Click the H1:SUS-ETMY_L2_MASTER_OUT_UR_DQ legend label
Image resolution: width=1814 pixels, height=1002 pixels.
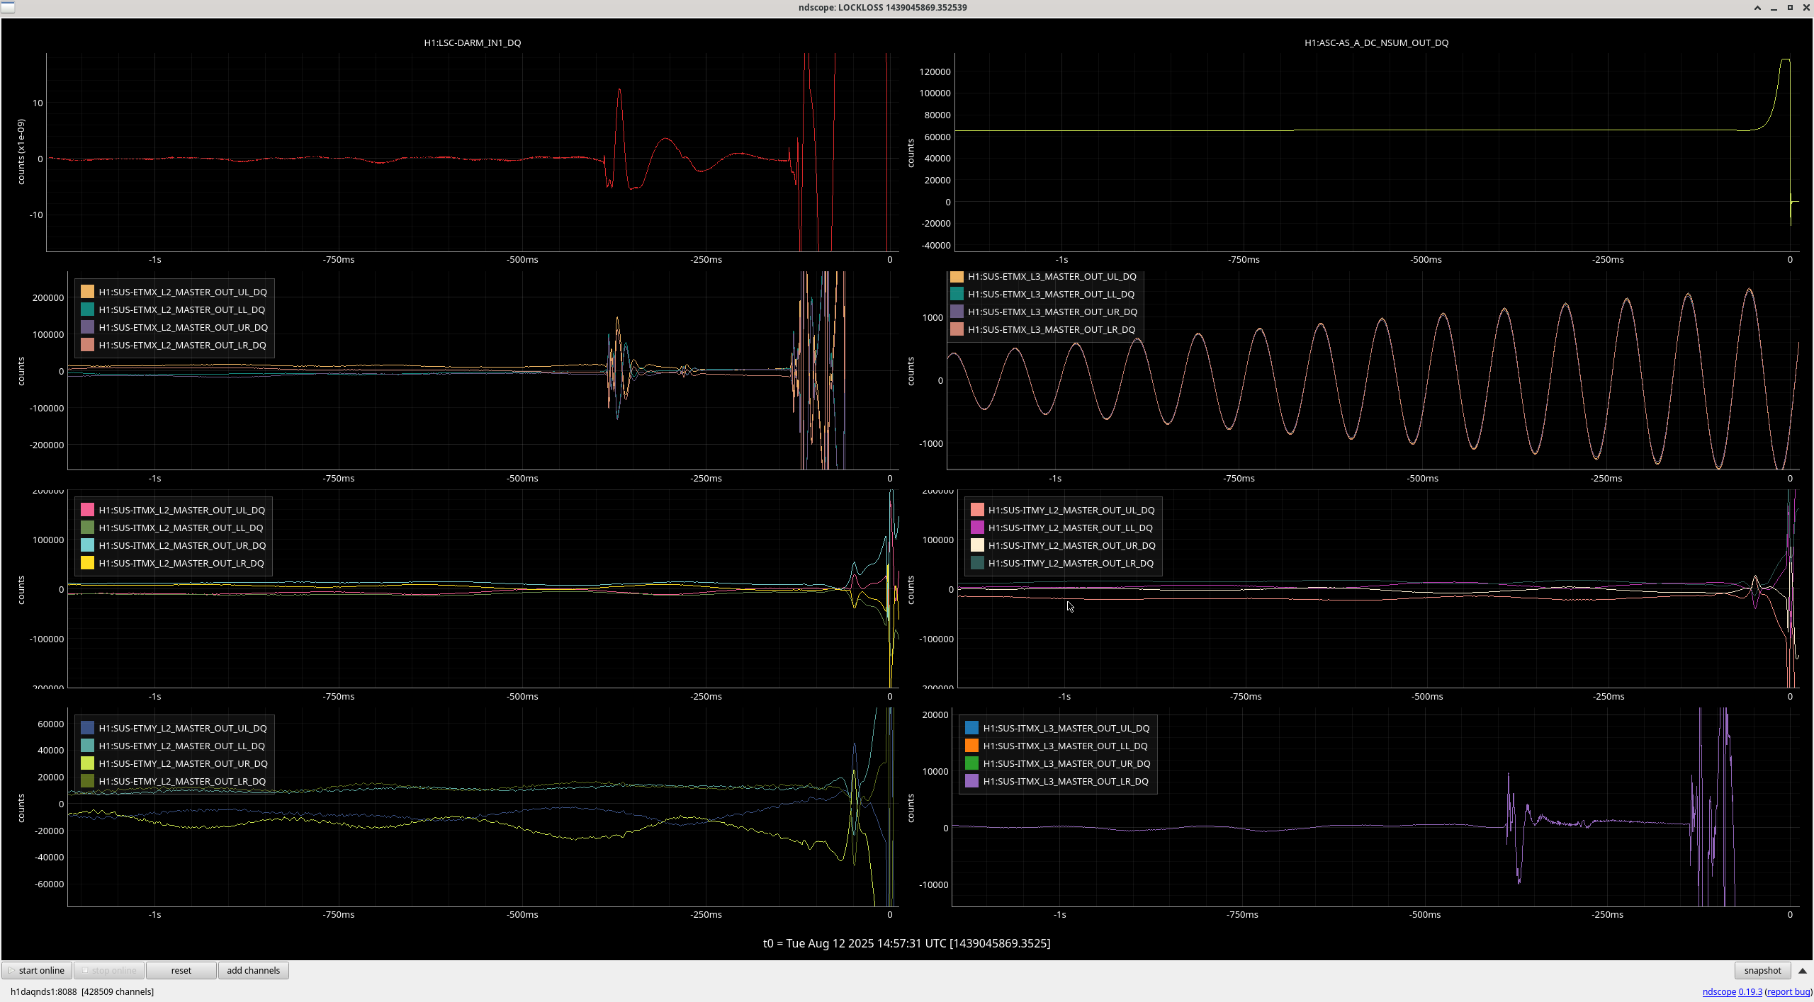(183, 763)
